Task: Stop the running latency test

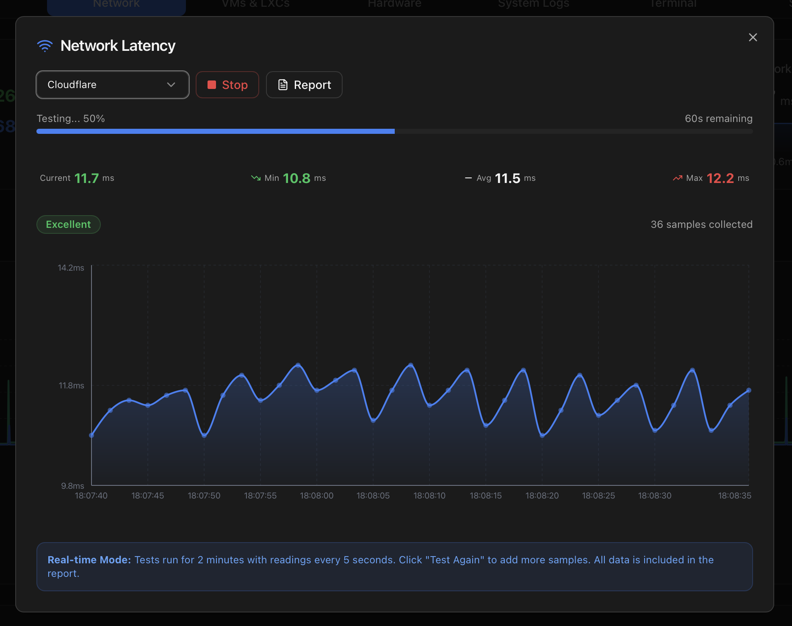Action: click(227, 85)
